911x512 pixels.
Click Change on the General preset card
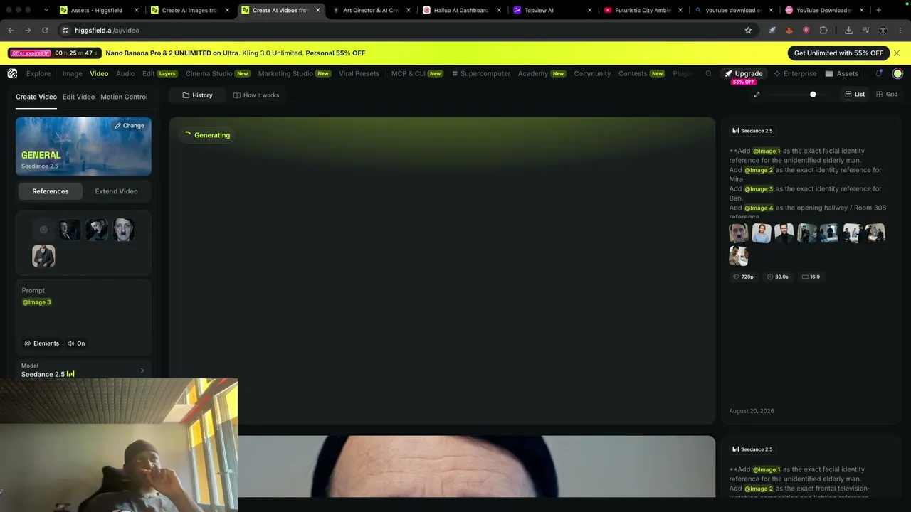(x=129, y=126)
